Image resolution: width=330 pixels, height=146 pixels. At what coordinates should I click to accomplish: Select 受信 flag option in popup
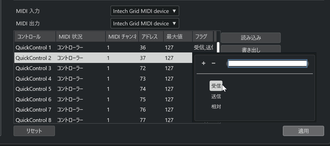[216, 86]
